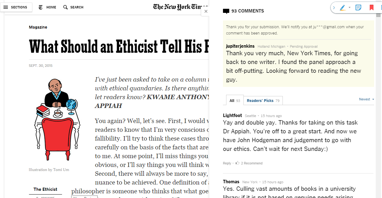Click The Ethicist column label
The height and width of the screenshot is (198, 382).
coord(45,189)
